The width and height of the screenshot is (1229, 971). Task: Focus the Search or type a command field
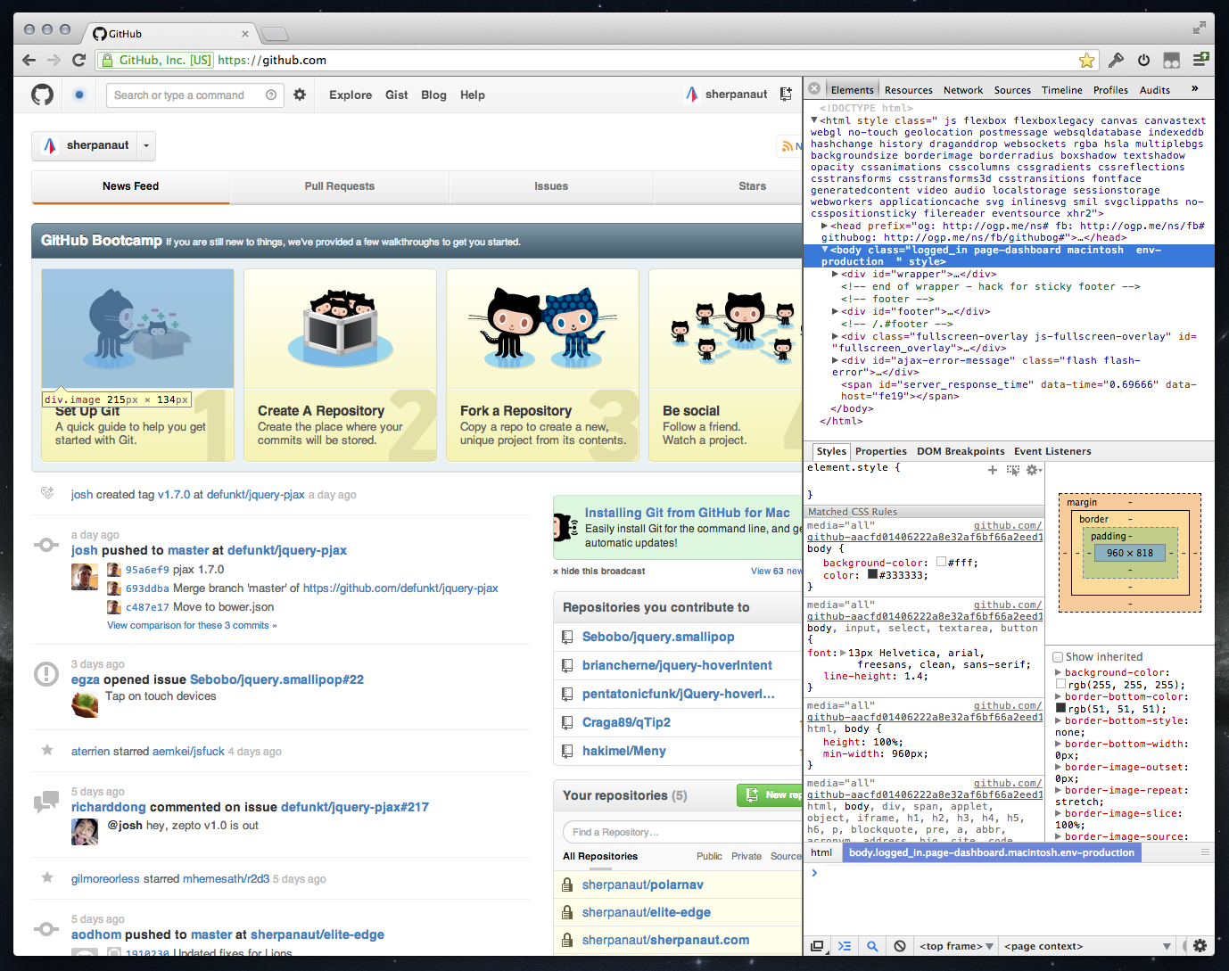click(195, 95)
